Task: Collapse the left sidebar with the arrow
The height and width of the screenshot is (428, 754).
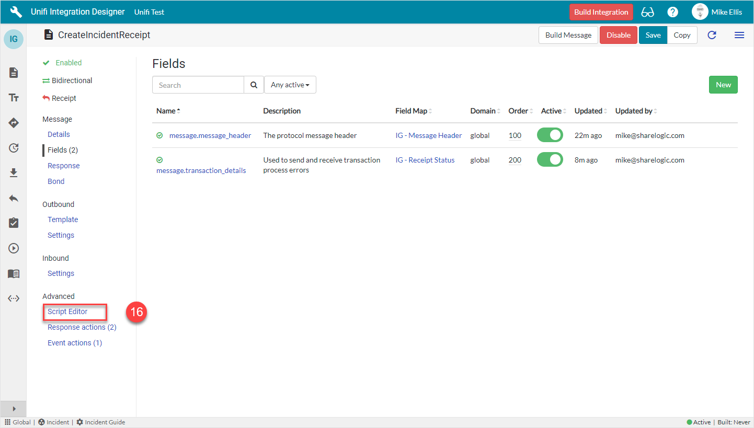Action: pyautogui.click(x=13, y=409)
